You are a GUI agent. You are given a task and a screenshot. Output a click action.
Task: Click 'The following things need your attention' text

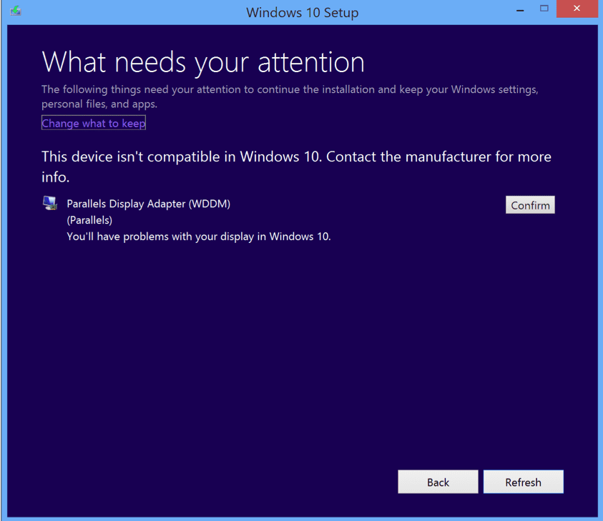(x=290, y=96)
